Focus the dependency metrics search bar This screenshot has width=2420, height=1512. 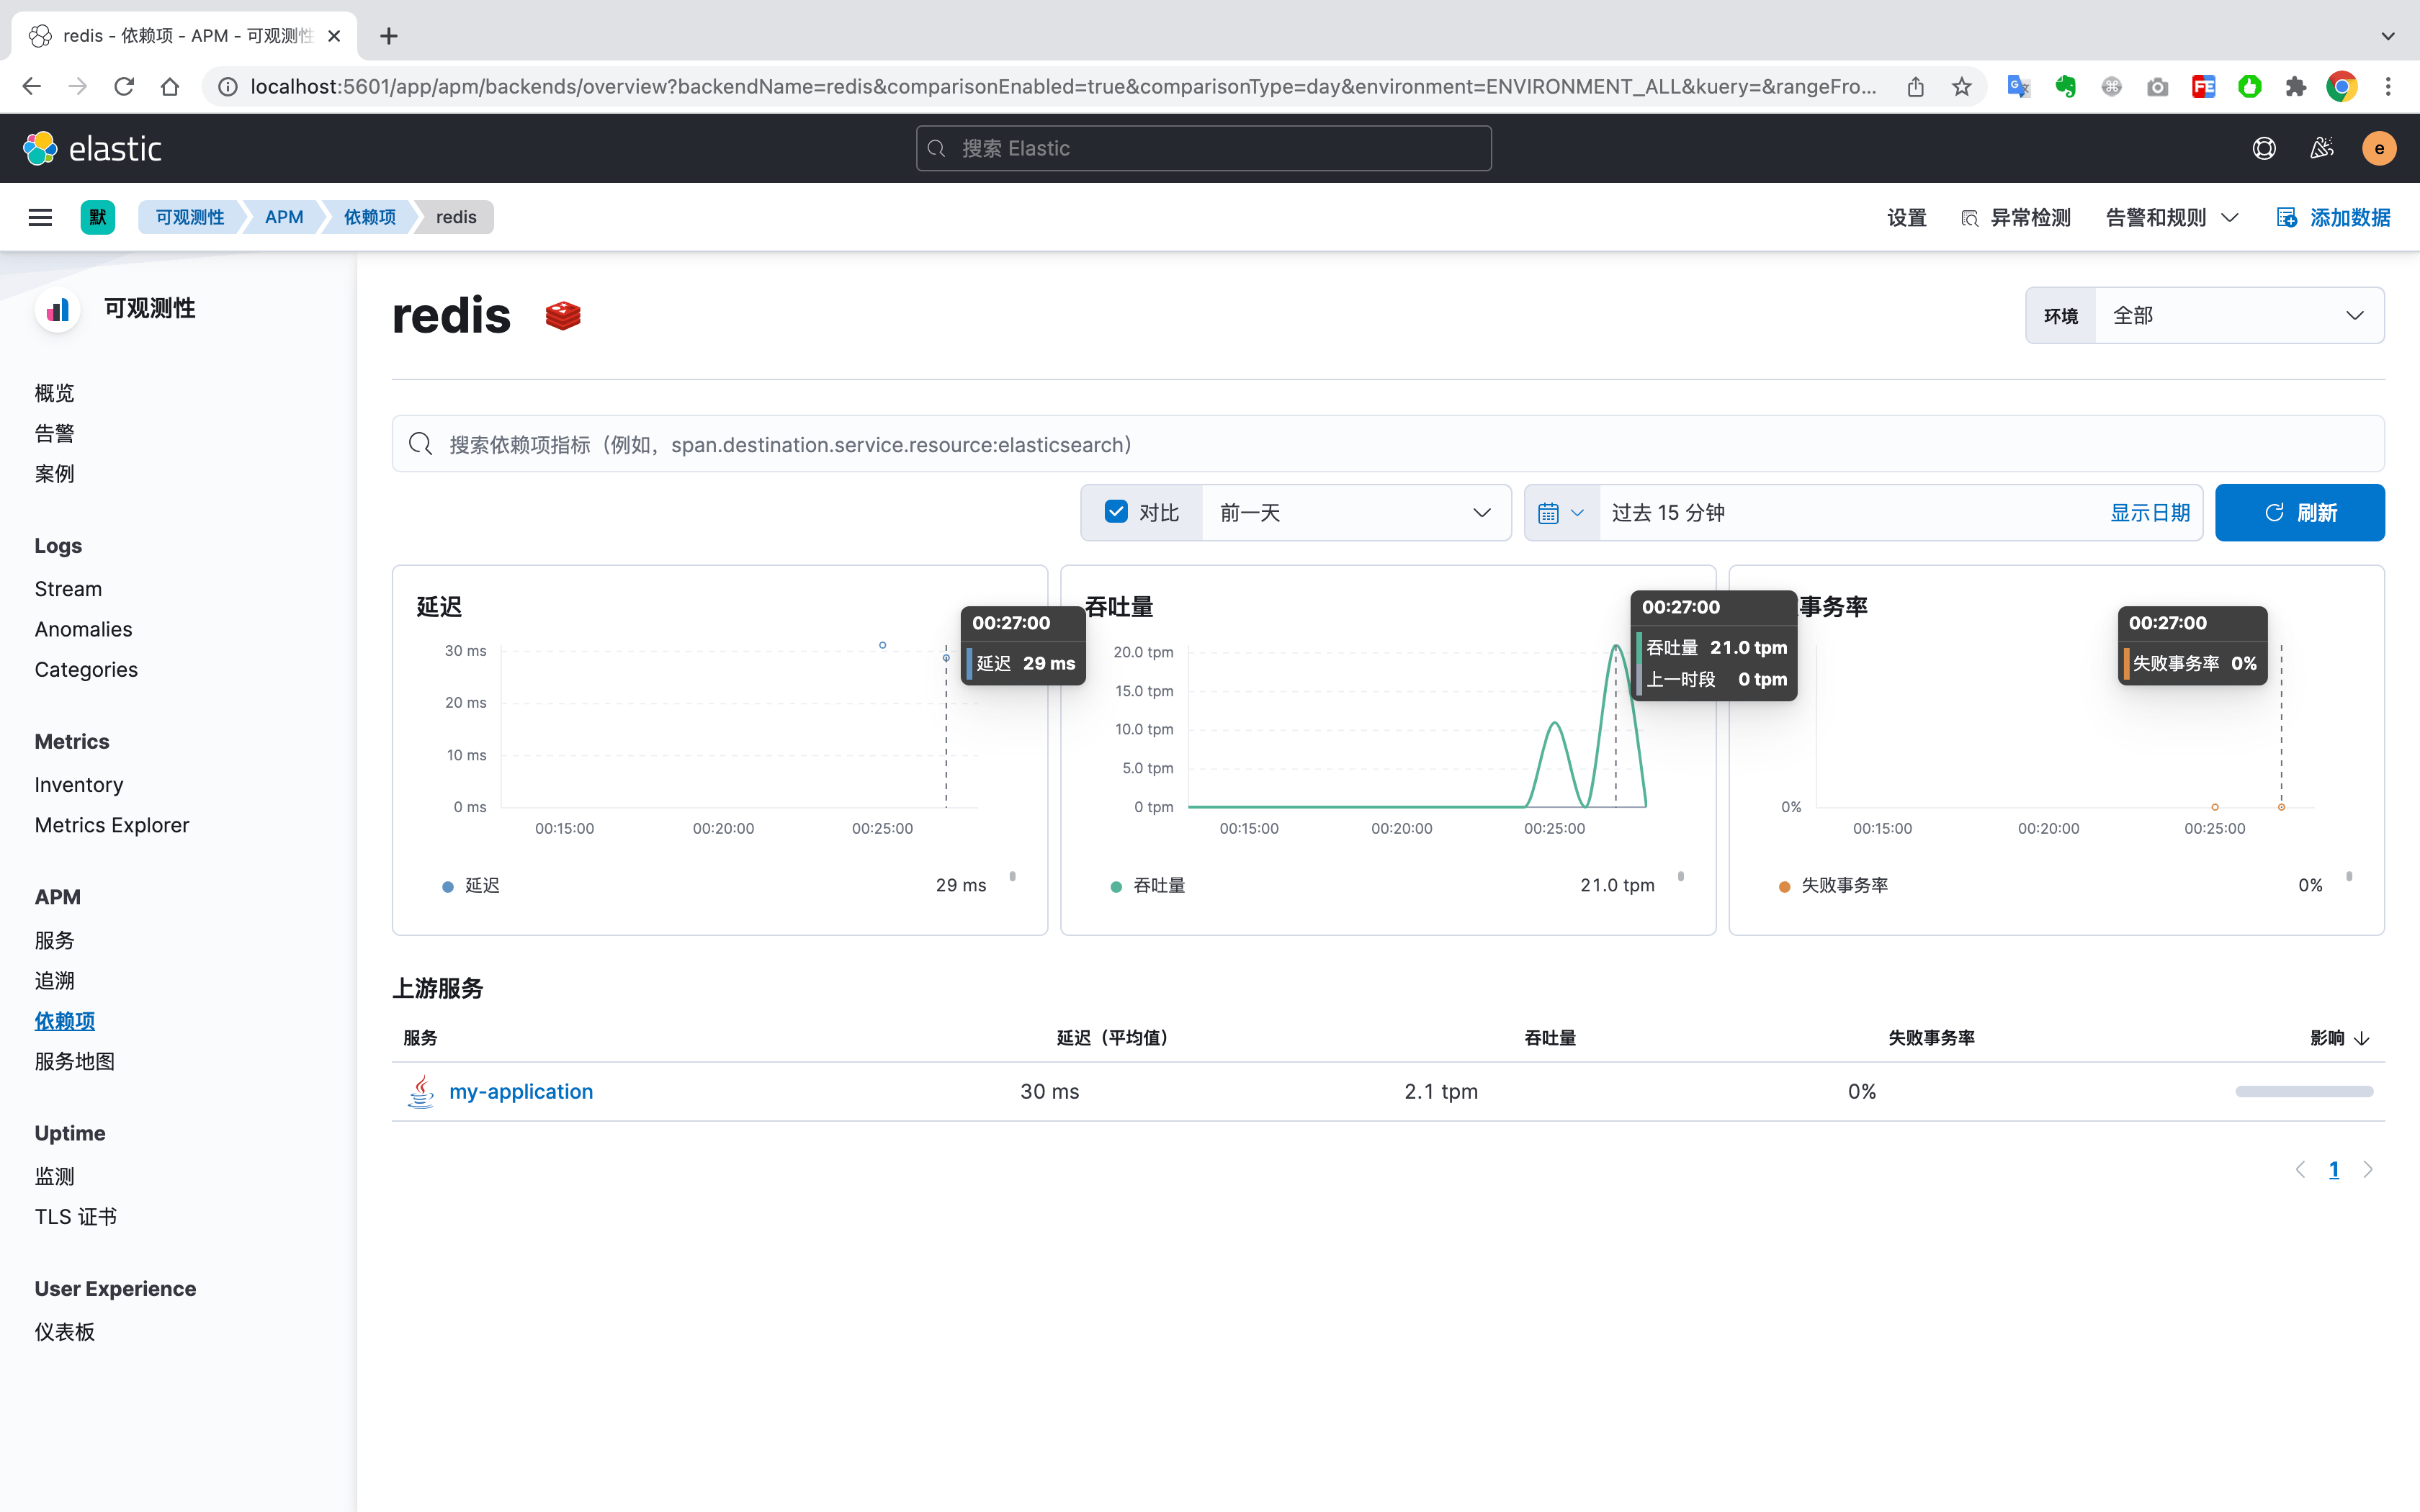(1388, 444)
